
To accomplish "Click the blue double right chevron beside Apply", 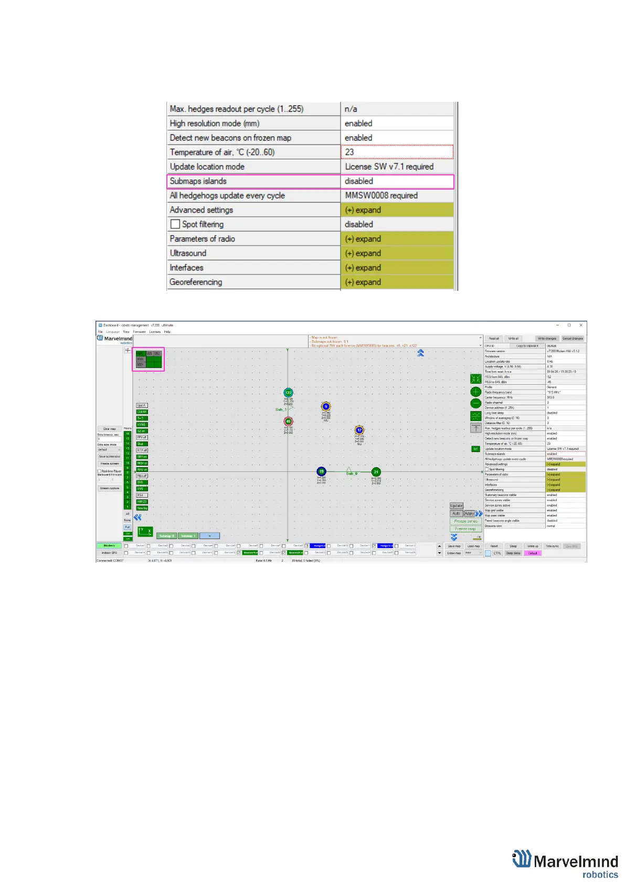I will pos(479,513).
